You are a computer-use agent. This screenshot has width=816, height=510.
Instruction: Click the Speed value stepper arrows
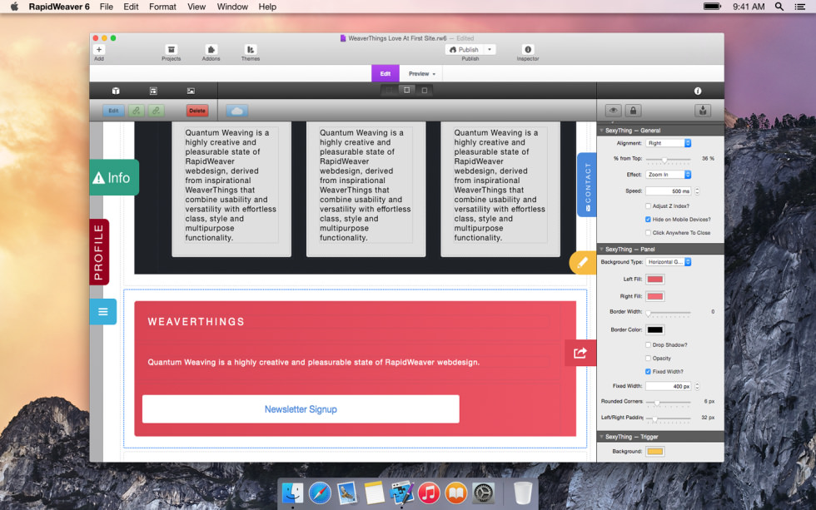[x=697, y=191]
